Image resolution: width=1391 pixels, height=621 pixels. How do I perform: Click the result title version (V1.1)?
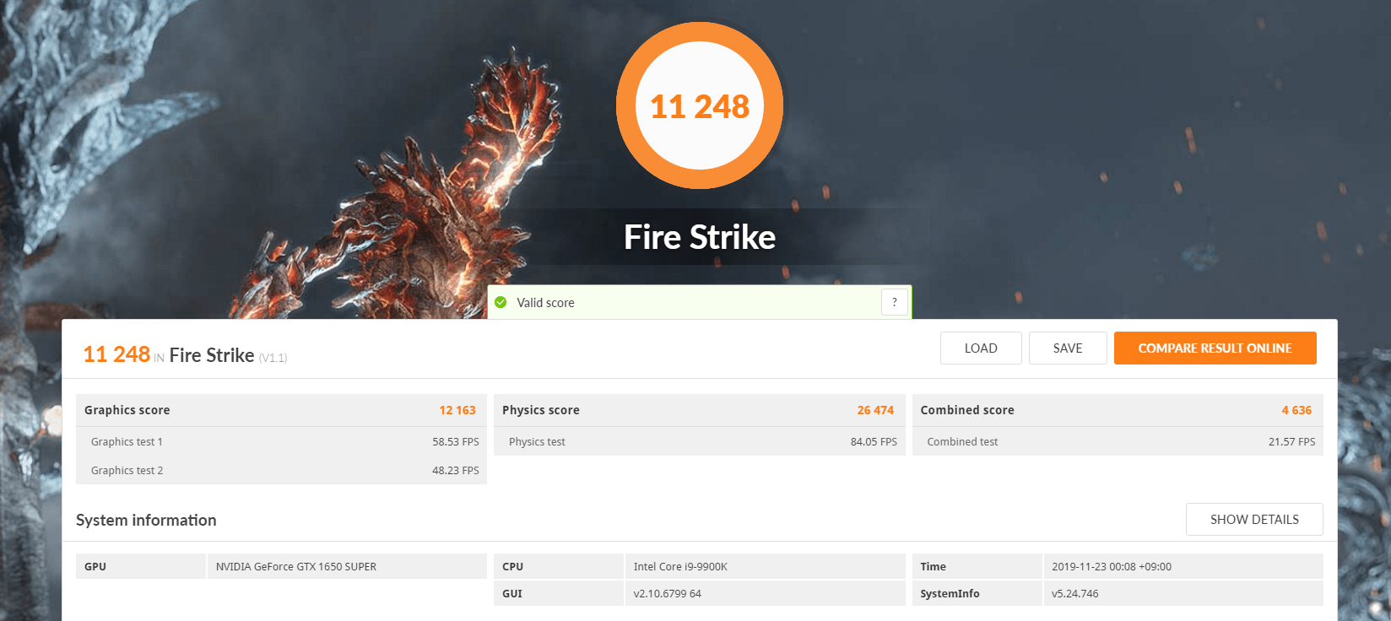(x=273, y=358)
